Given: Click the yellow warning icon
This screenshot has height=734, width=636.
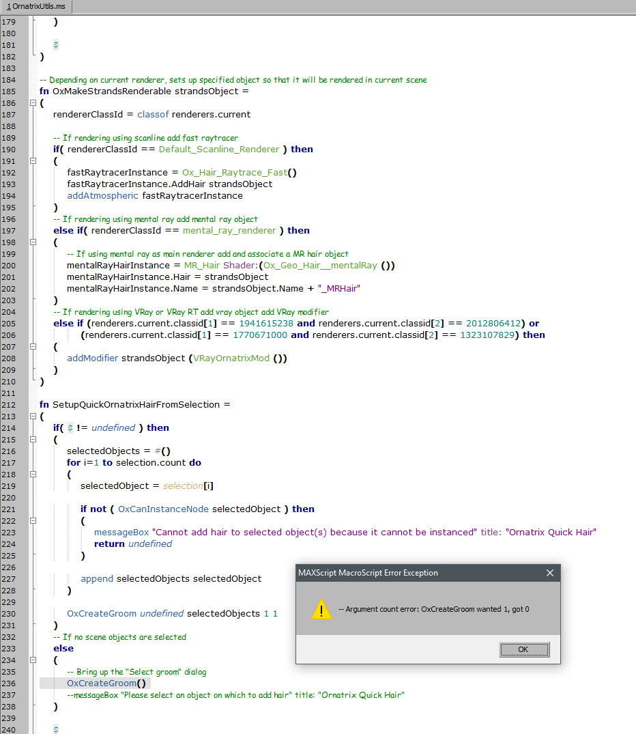Looking at the screenshot, I should (321, 609).
